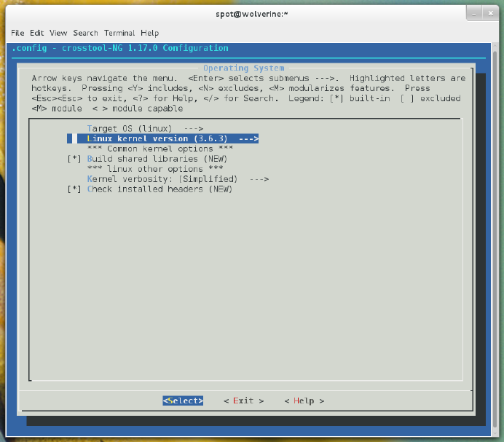Screen dimensions: 504x442
Task: Click the < Help > dialog button
Action: (304, 400)
